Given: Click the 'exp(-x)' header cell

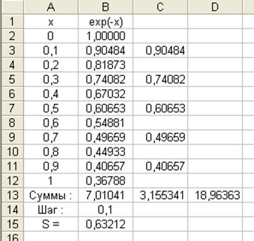Looking at the screenshot, I should (106, 22).
